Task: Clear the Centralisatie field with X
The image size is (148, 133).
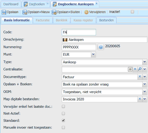Action: pos(135,69)
